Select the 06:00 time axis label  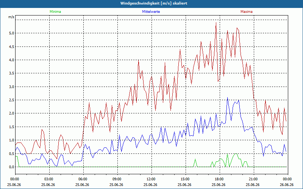[x=83, y=179]
